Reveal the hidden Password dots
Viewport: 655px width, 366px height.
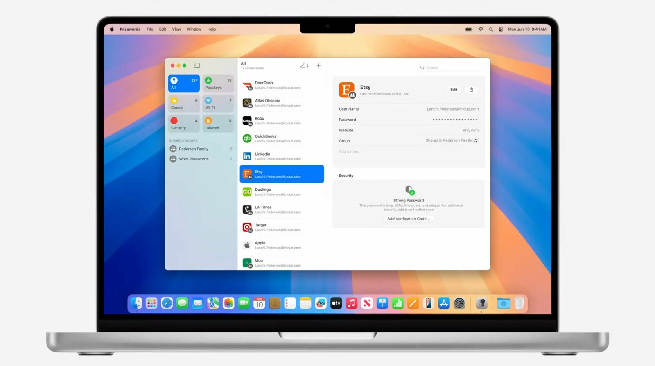click(455, 120)
